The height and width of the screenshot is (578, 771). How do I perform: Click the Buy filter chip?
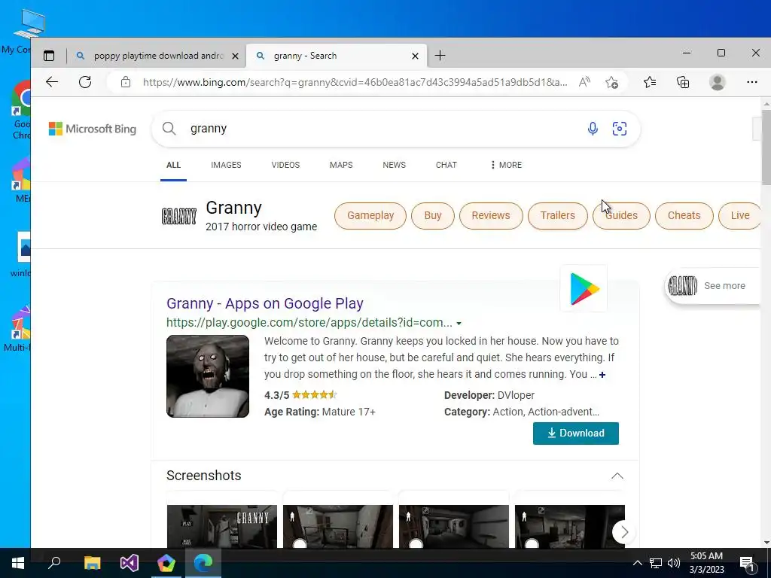[433, 216]
